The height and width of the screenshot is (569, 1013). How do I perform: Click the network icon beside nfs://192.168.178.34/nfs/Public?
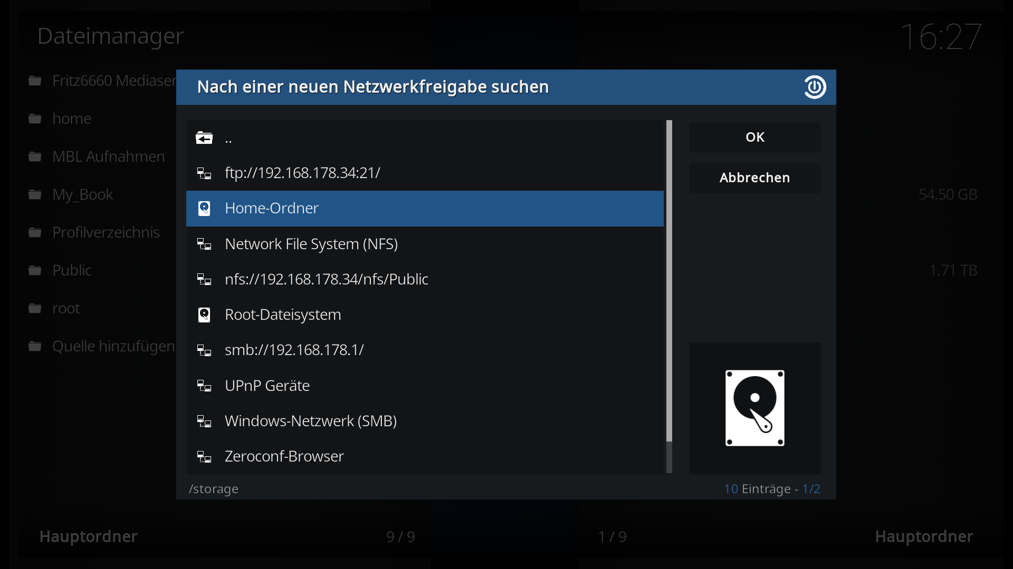click(204, 280)
